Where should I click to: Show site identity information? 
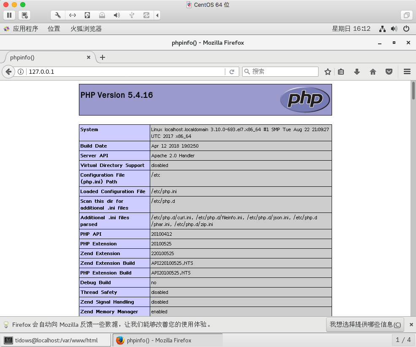(x=21, y=72)
